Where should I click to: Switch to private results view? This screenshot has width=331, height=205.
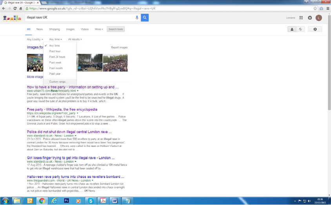(292, 29)
